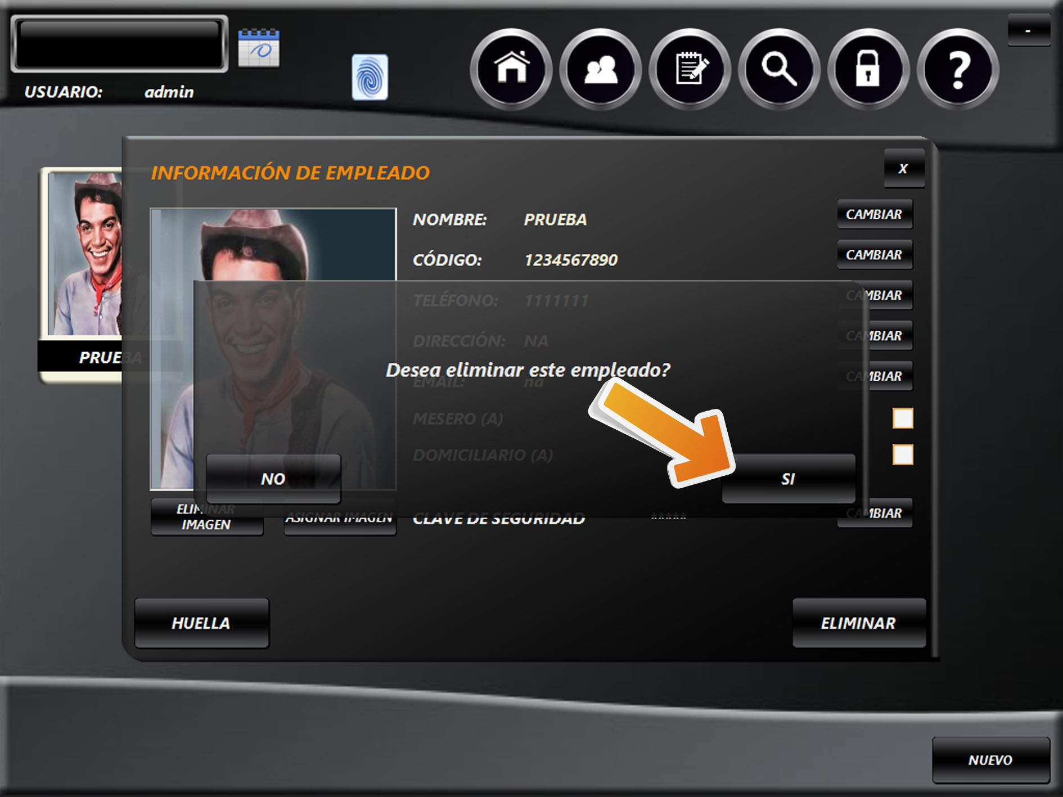Click the magnifying glass search icon
This screenshot has width=1063, height=797.
[779, 69]
